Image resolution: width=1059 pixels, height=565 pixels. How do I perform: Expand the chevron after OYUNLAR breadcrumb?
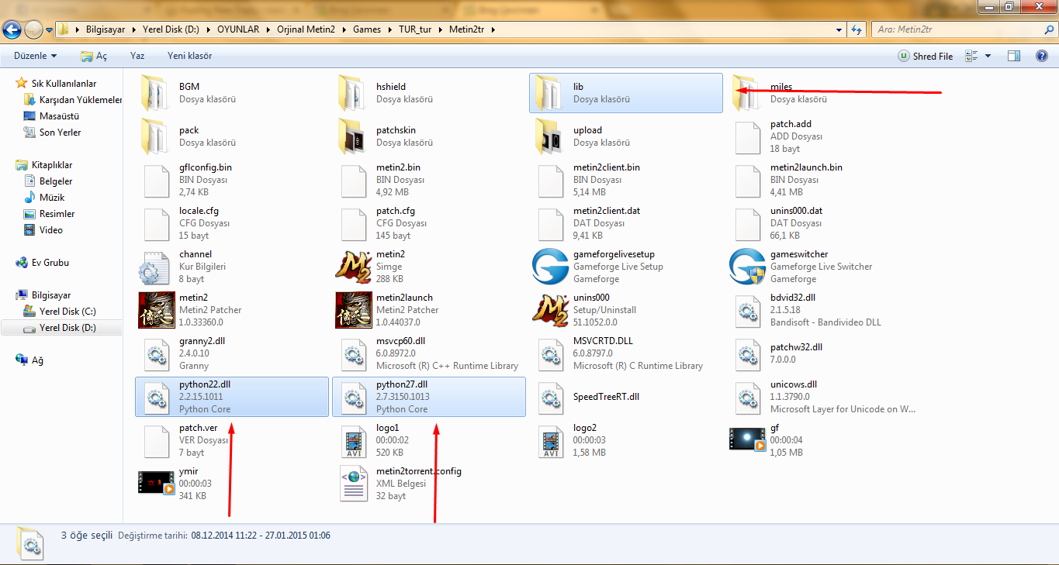coord(269,29)
